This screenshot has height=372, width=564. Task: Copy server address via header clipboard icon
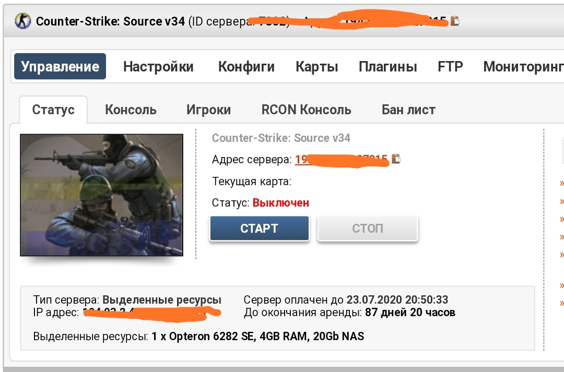tap(455, 21)
